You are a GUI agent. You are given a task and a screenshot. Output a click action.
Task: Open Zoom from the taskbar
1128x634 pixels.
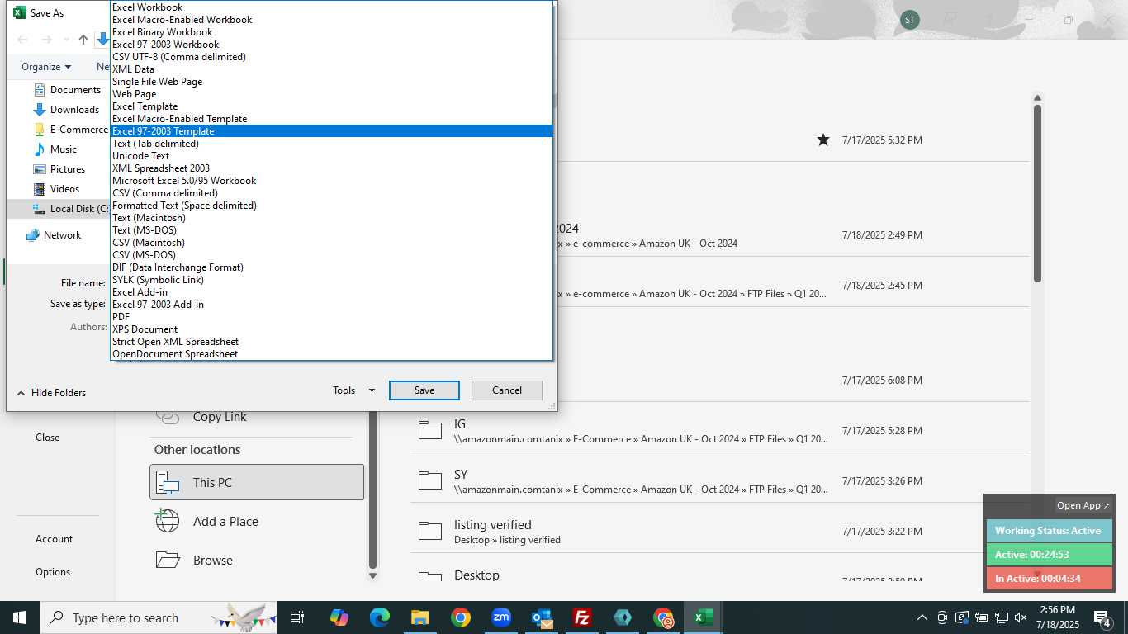501,617
